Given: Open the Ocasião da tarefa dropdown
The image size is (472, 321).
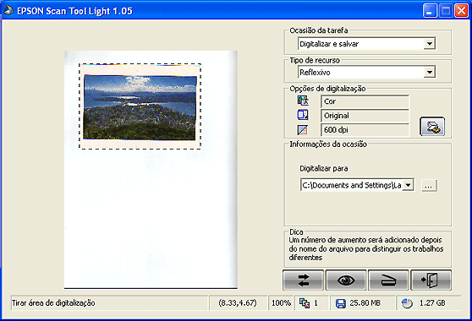Looking at the screenshot, I should pos(430,44).
